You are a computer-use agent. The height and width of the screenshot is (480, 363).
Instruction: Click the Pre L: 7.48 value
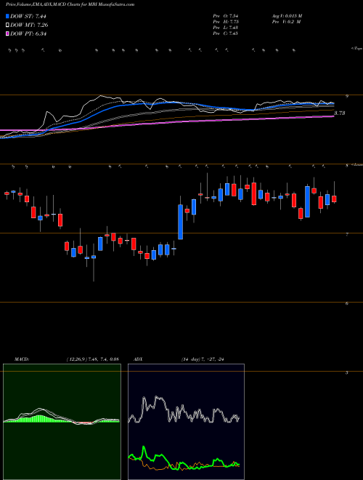tap(226, 28)
